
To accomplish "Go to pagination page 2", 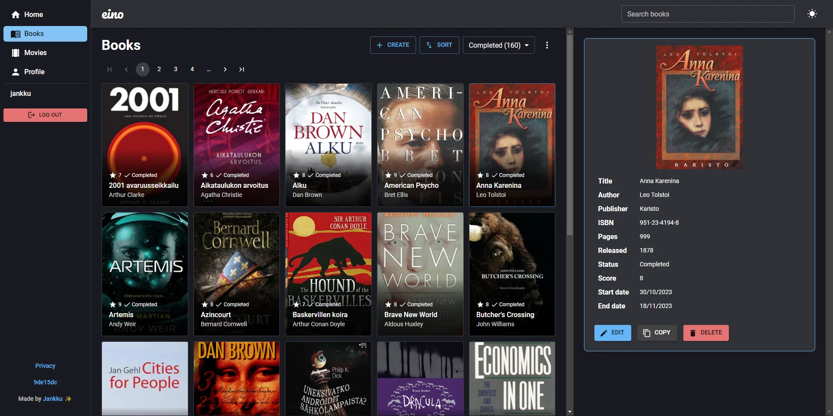I will tap(159, 69).
